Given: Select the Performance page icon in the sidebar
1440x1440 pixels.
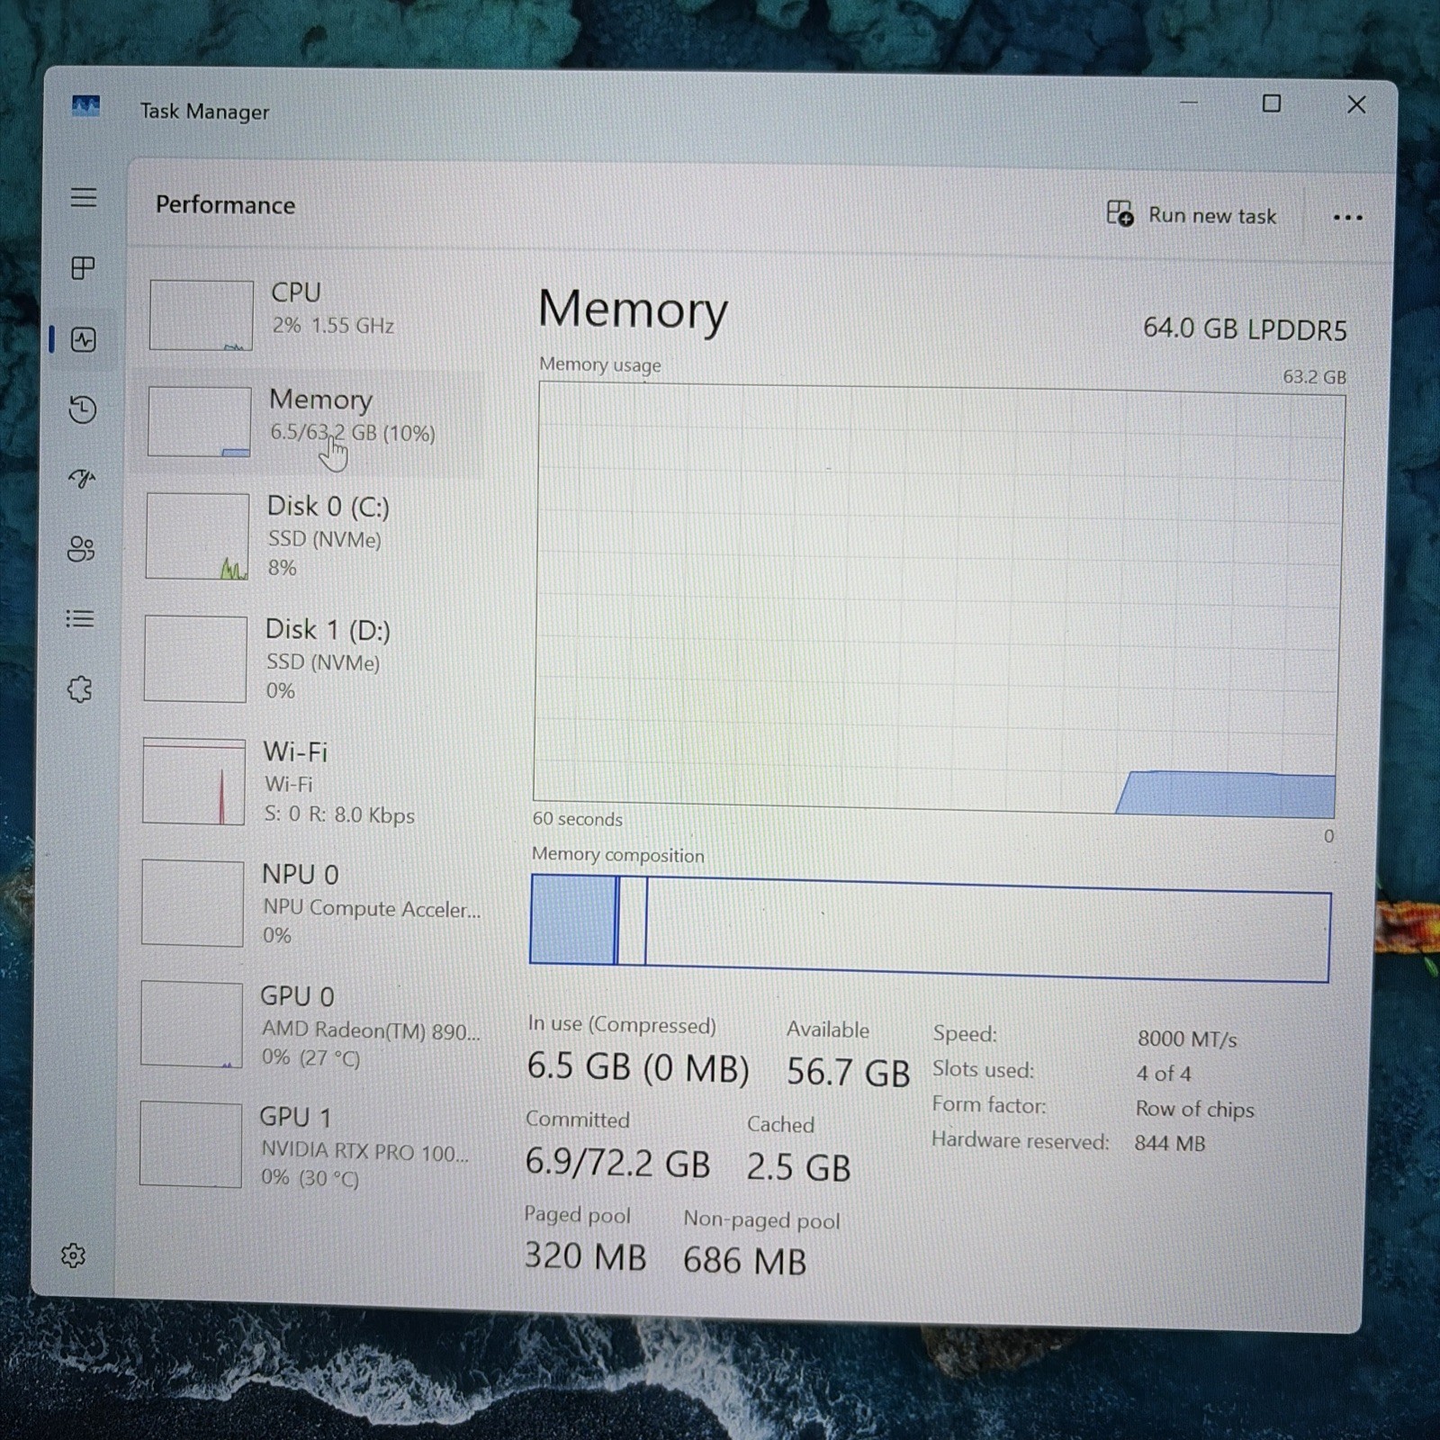Looking at the screenshot, I should point(84,339).
